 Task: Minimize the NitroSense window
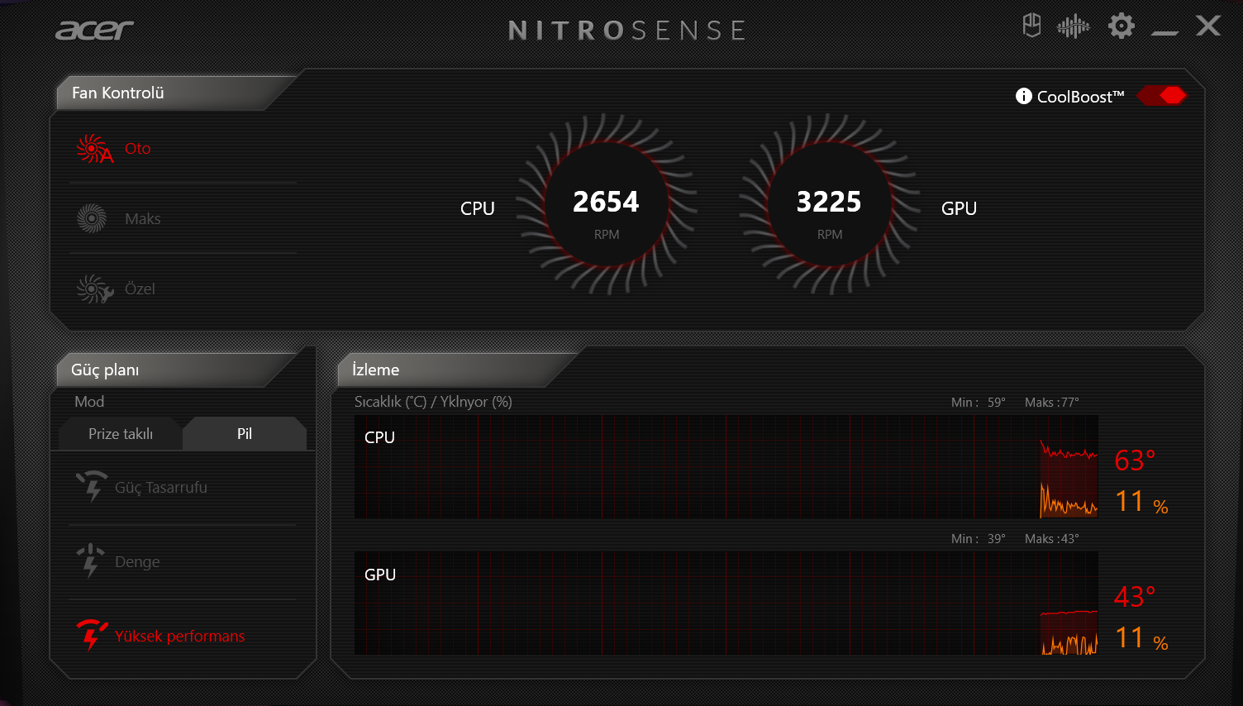pos(1164,32)
